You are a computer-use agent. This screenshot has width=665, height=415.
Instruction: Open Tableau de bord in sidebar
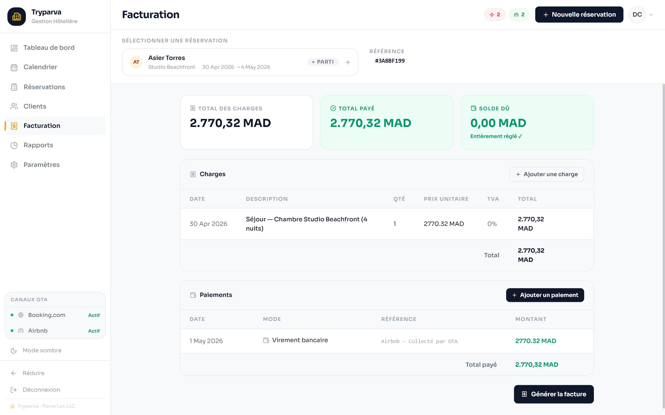[x=55, y=48]
